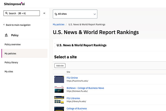Click the search magnifier icon
Viewport: 166px width, 111px height.
6,13
